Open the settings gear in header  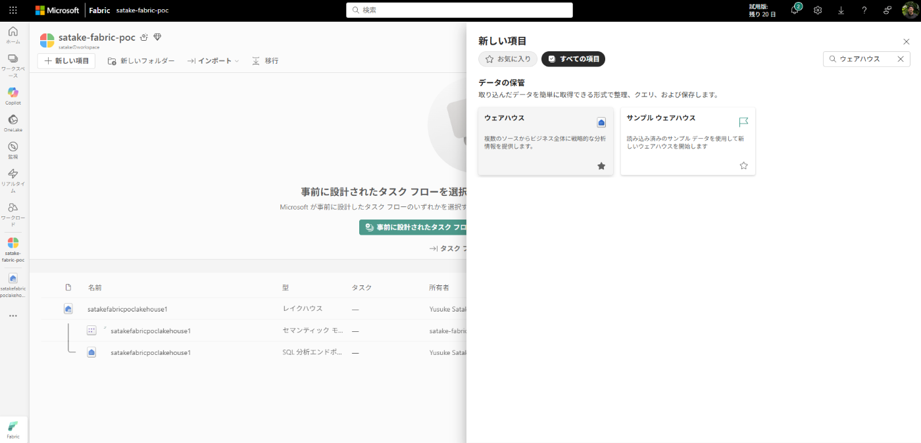pos(818,11)
